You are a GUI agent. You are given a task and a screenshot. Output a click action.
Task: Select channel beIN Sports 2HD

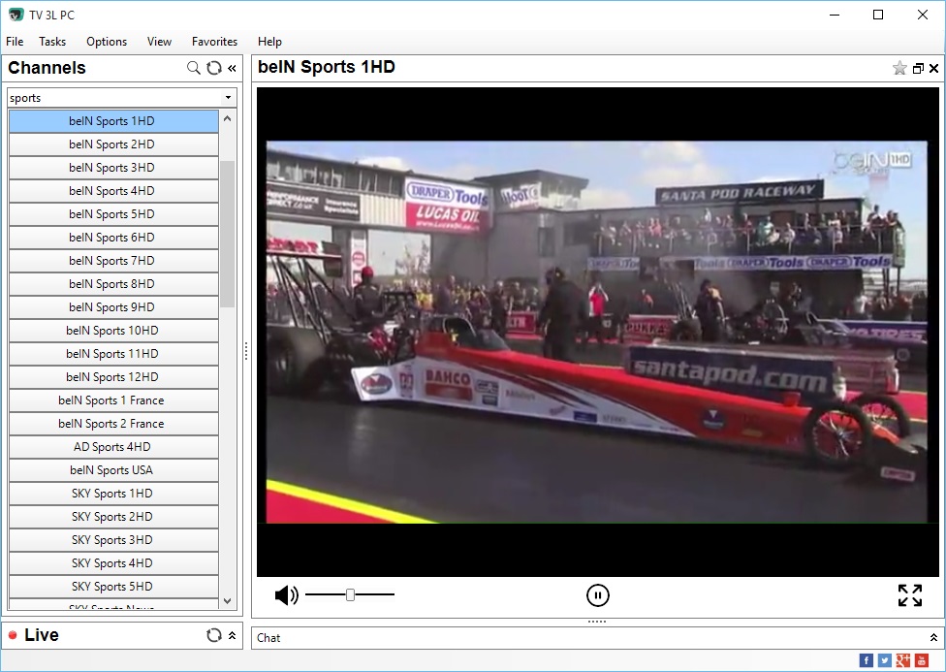(x=113, y=144)
